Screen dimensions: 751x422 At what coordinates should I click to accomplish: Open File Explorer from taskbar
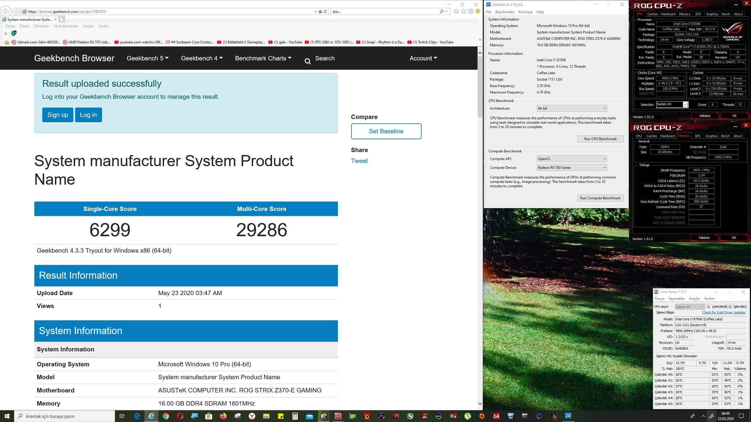click(x=266, y=416)
